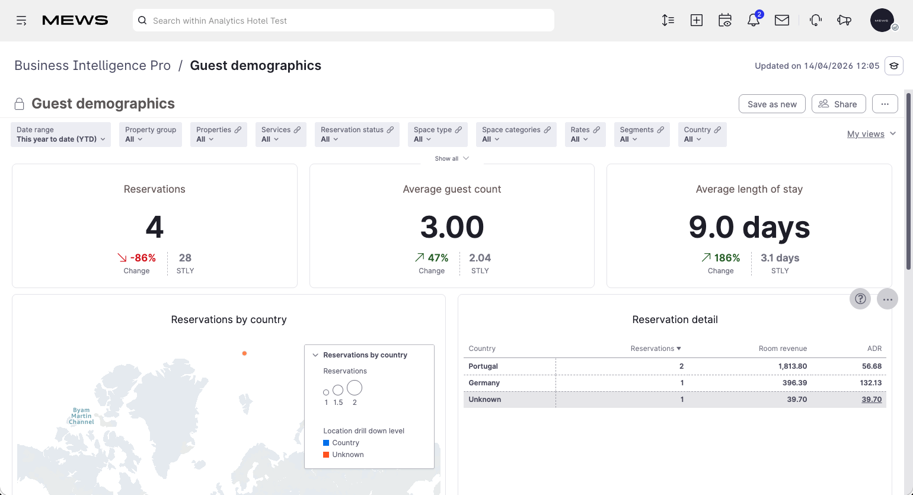Click the Reservations card value 4
The height and width of the screenshot is (495, 913).
point(155,227)
